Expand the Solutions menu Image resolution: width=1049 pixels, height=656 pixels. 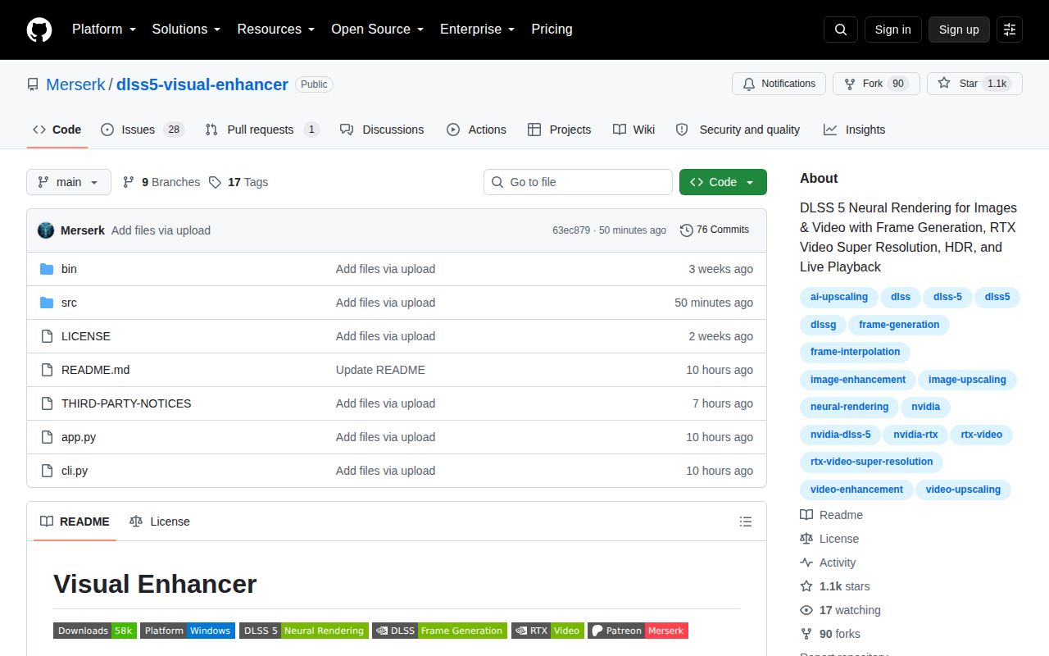click(186, 30)
